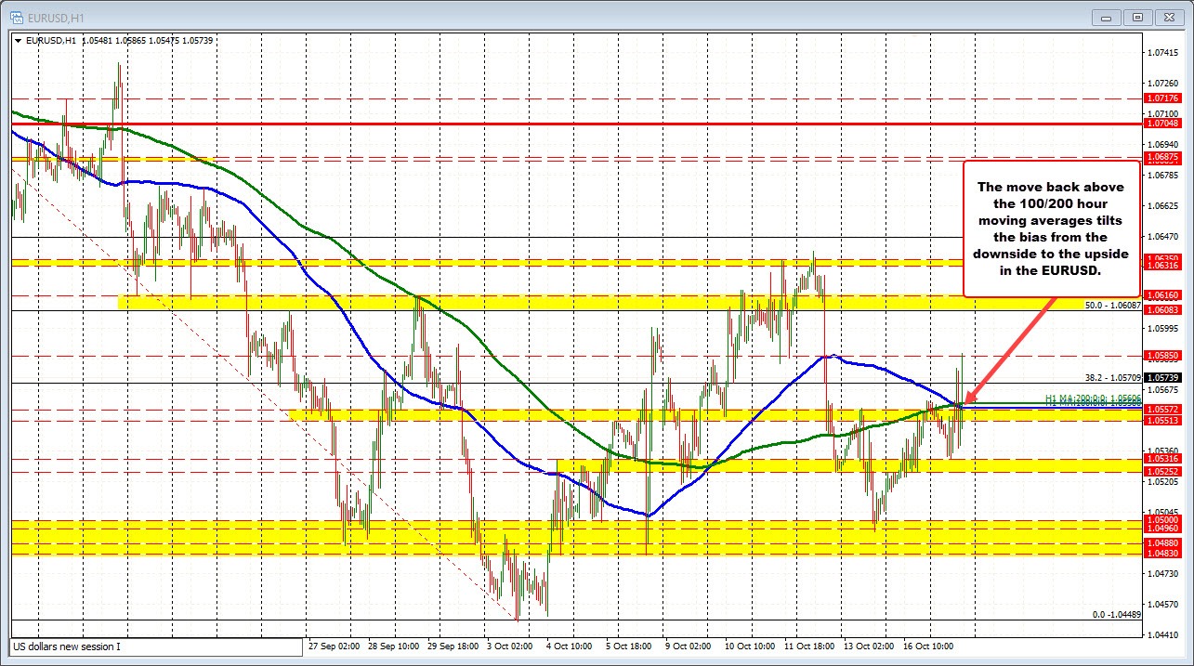The image size is (1194, 666).
Task: Click the chart icon in the title bar
Action: click(19, 16)
